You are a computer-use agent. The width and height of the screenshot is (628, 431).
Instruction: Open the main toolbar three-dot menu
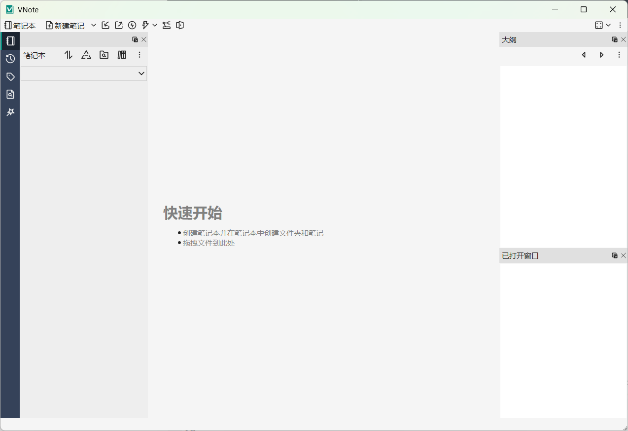[x=620, y=25]
